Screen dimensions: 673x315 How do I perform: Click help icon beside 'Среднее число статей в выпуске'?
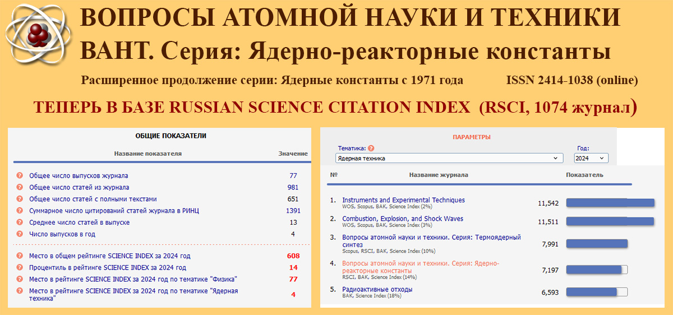click(x=20, y=223)
